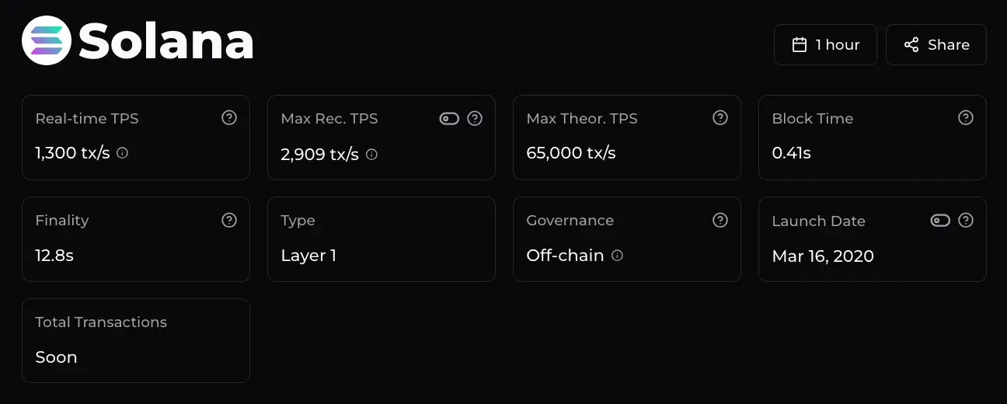Toggle the Launch Date switch
Image resolution: width=1007 pixels, height=404 pixels.
click(940, 221)
